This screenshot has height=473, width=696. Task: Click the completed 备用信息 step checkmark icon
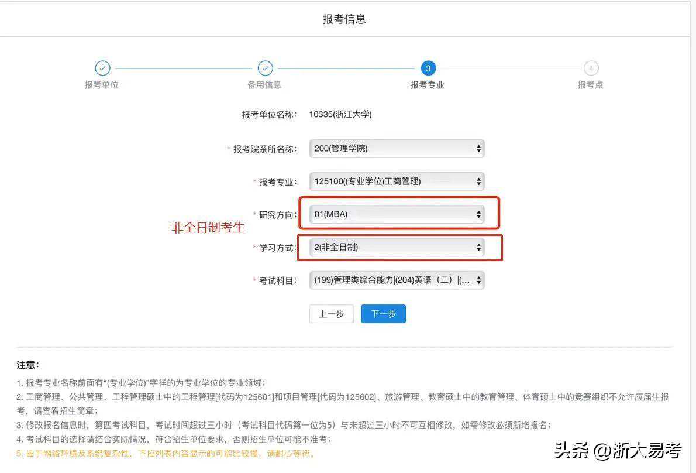(x=265, y=68)
